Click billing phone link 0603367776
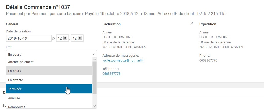Image resolution: width=264 pixels, height=110 pixels. click(111, 74)
